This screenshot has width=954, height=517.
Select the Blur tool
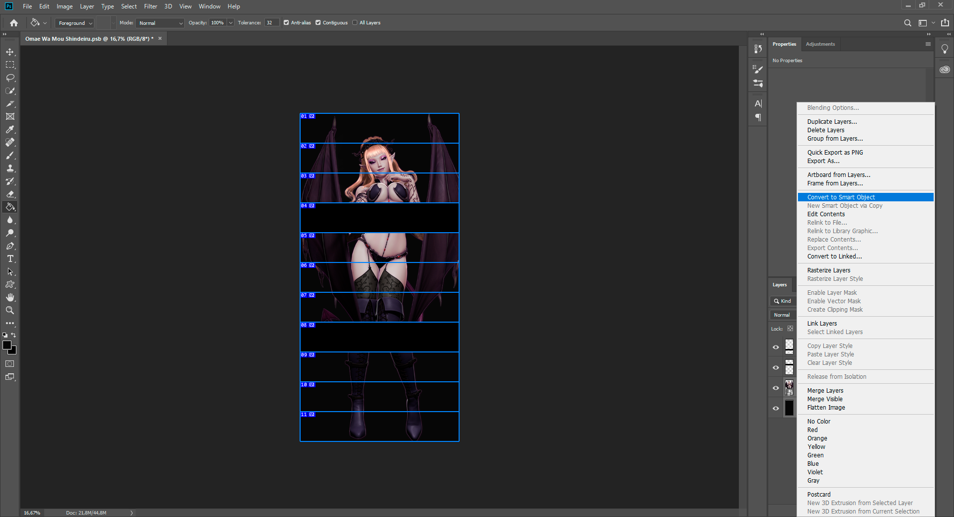[10, 220]
